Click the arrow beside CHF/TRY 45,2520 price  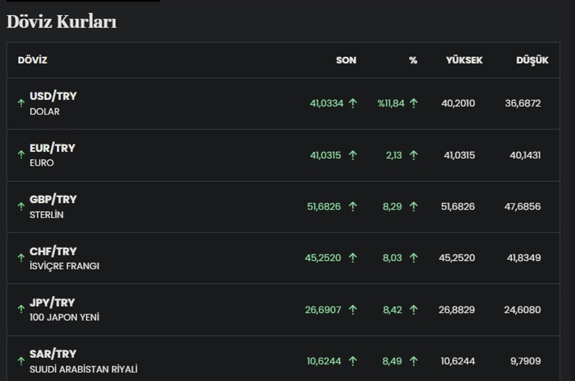[352, 258]
